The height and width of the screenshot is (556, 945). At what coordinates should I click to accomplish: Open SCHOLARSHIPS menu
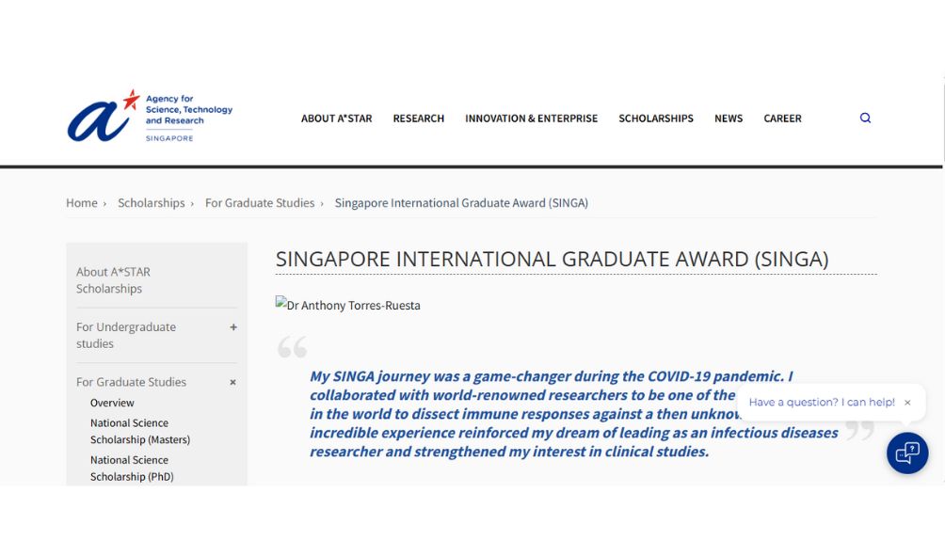(656, 119)
